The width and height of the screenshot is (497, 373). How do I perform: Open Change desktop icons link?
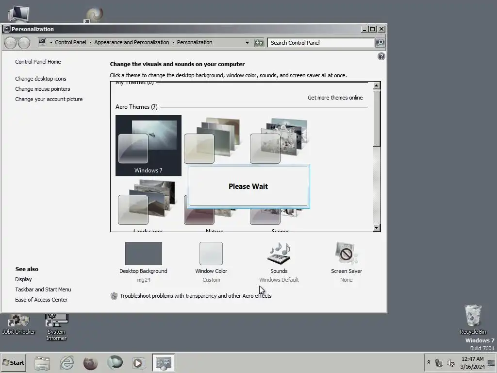41,79
